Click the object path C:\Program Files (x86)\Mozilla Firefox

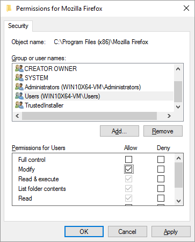click(101, 42)
